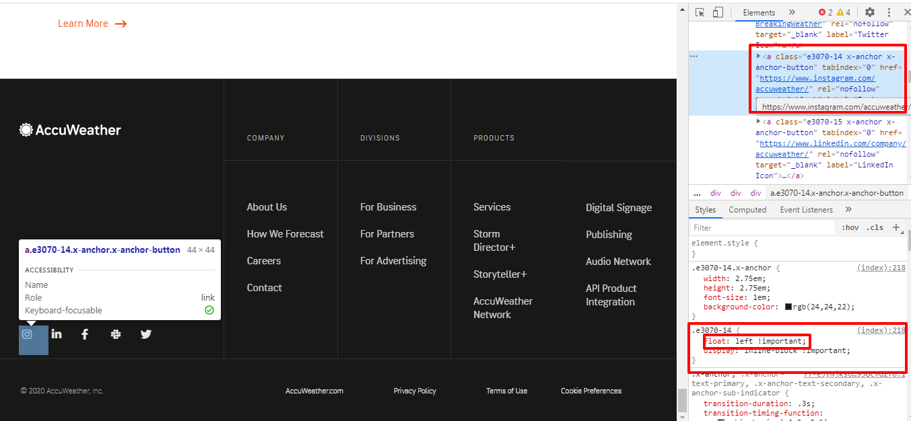Screen dimensions: 911x421
Task: Click breadcrumb ellipsis in DOM path
Action: click(697, 193)
